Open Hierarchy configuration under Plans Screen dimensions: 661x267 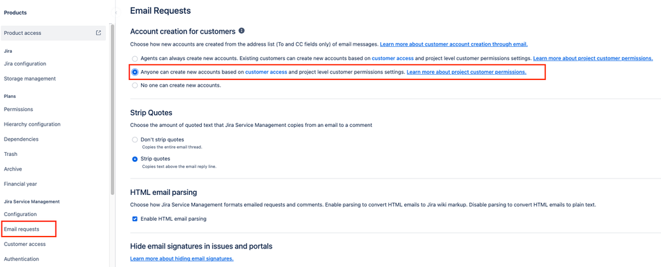[32, 124]
